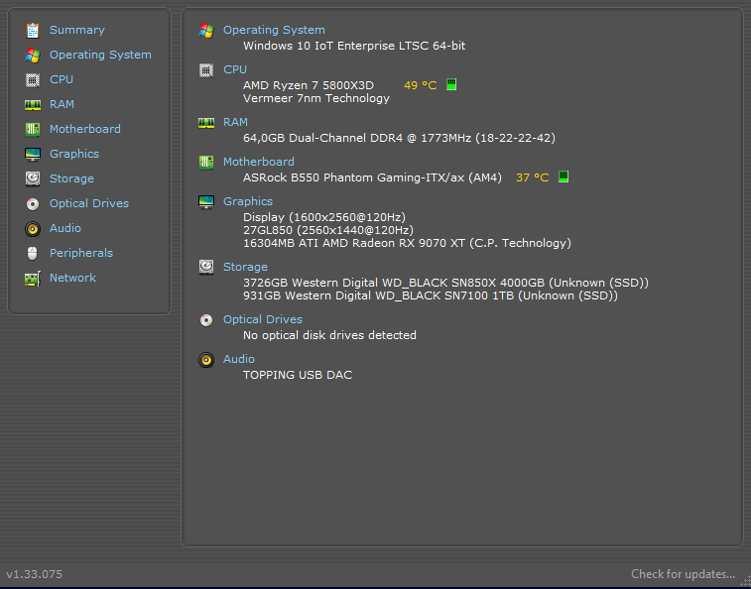Click the Display (1600x2560@120Hz) line
The height and width of the screenshot is (589, 751).
pos(324,217)
